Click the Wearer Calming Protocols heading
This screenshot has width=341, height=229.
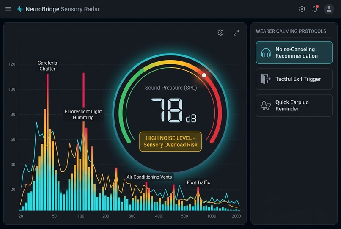291,31
